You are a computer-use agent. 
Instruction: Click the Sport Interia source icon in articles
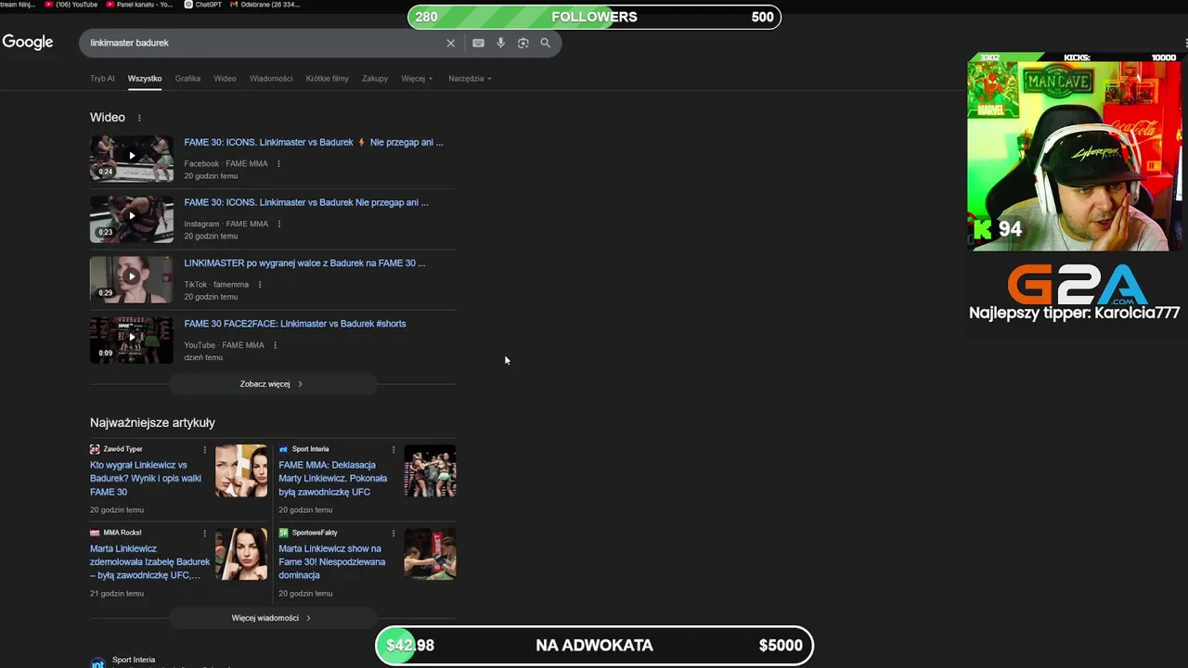click(283, 449)
